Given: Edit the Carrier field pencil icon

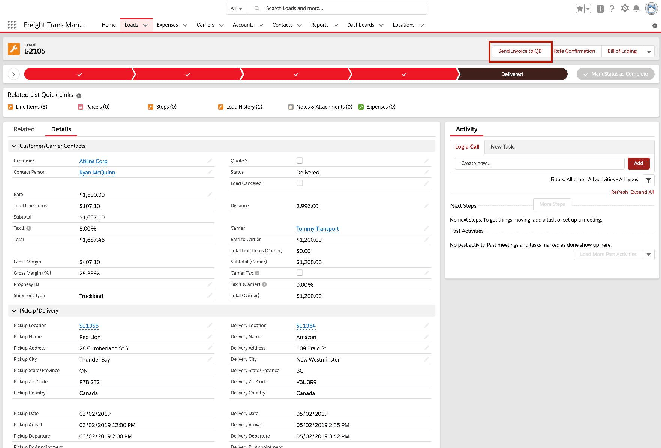Looking at the screenshot, I should 427,228.
